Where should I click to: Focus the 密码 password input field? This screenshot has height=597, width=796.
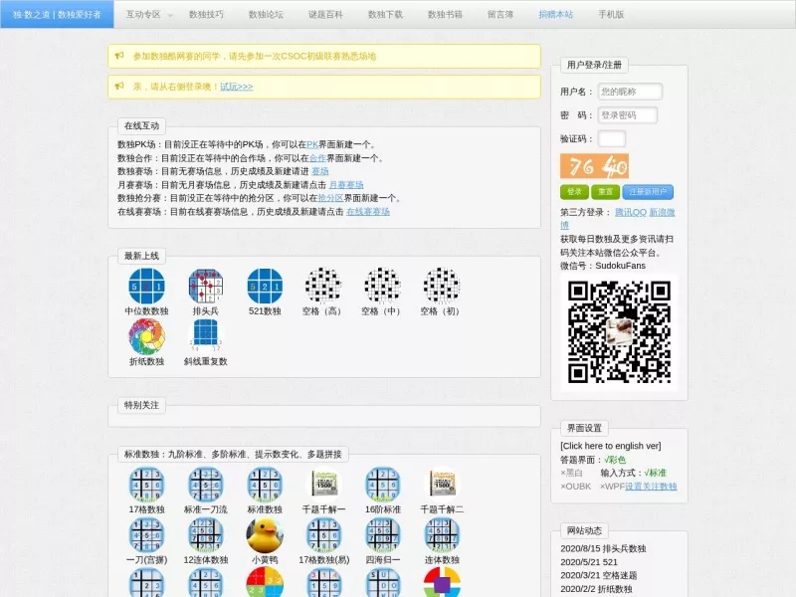[628, 115]
